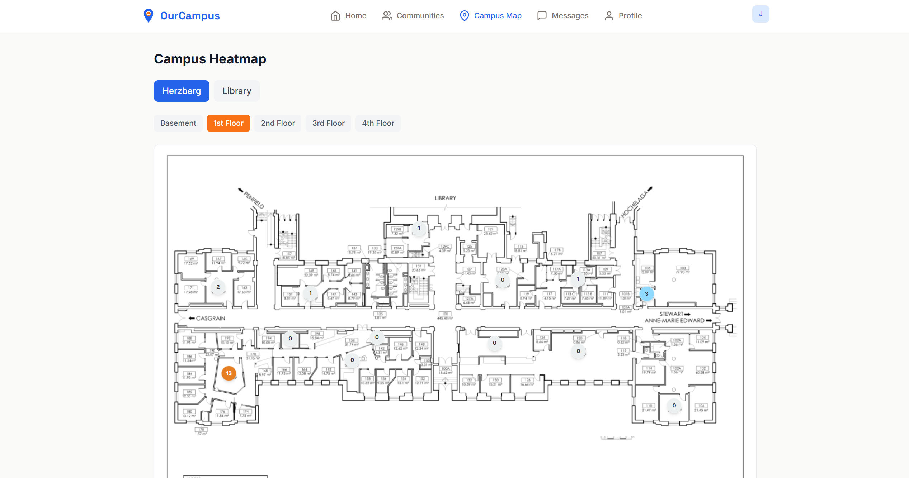909x478 pixels.
Task: Switch to the 2nd Floor
Action: [x=278, y=123]
